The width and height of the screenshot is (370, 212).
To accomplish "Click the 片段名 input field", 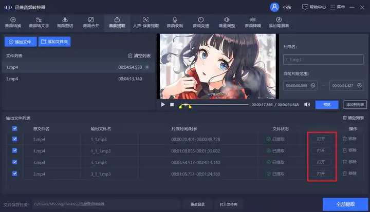I will coord(323,60).
